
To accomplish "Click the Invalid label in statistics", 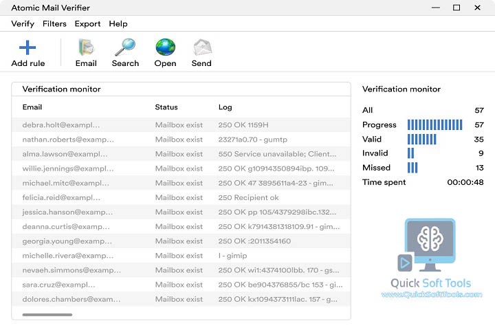I will [x=375, y=153].
